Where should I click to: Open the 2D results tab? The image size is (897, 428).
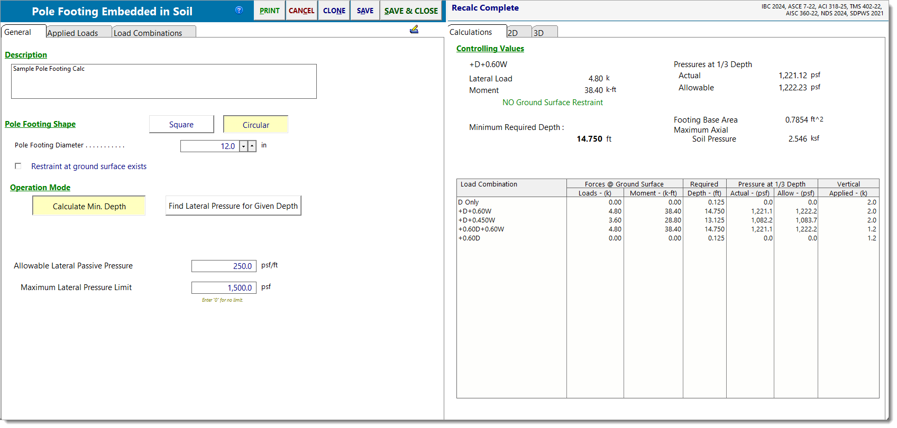pos(513,33)
